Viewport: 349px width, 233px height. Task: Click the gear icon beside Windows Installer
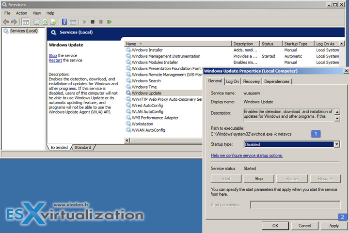[x=128, y=50]
